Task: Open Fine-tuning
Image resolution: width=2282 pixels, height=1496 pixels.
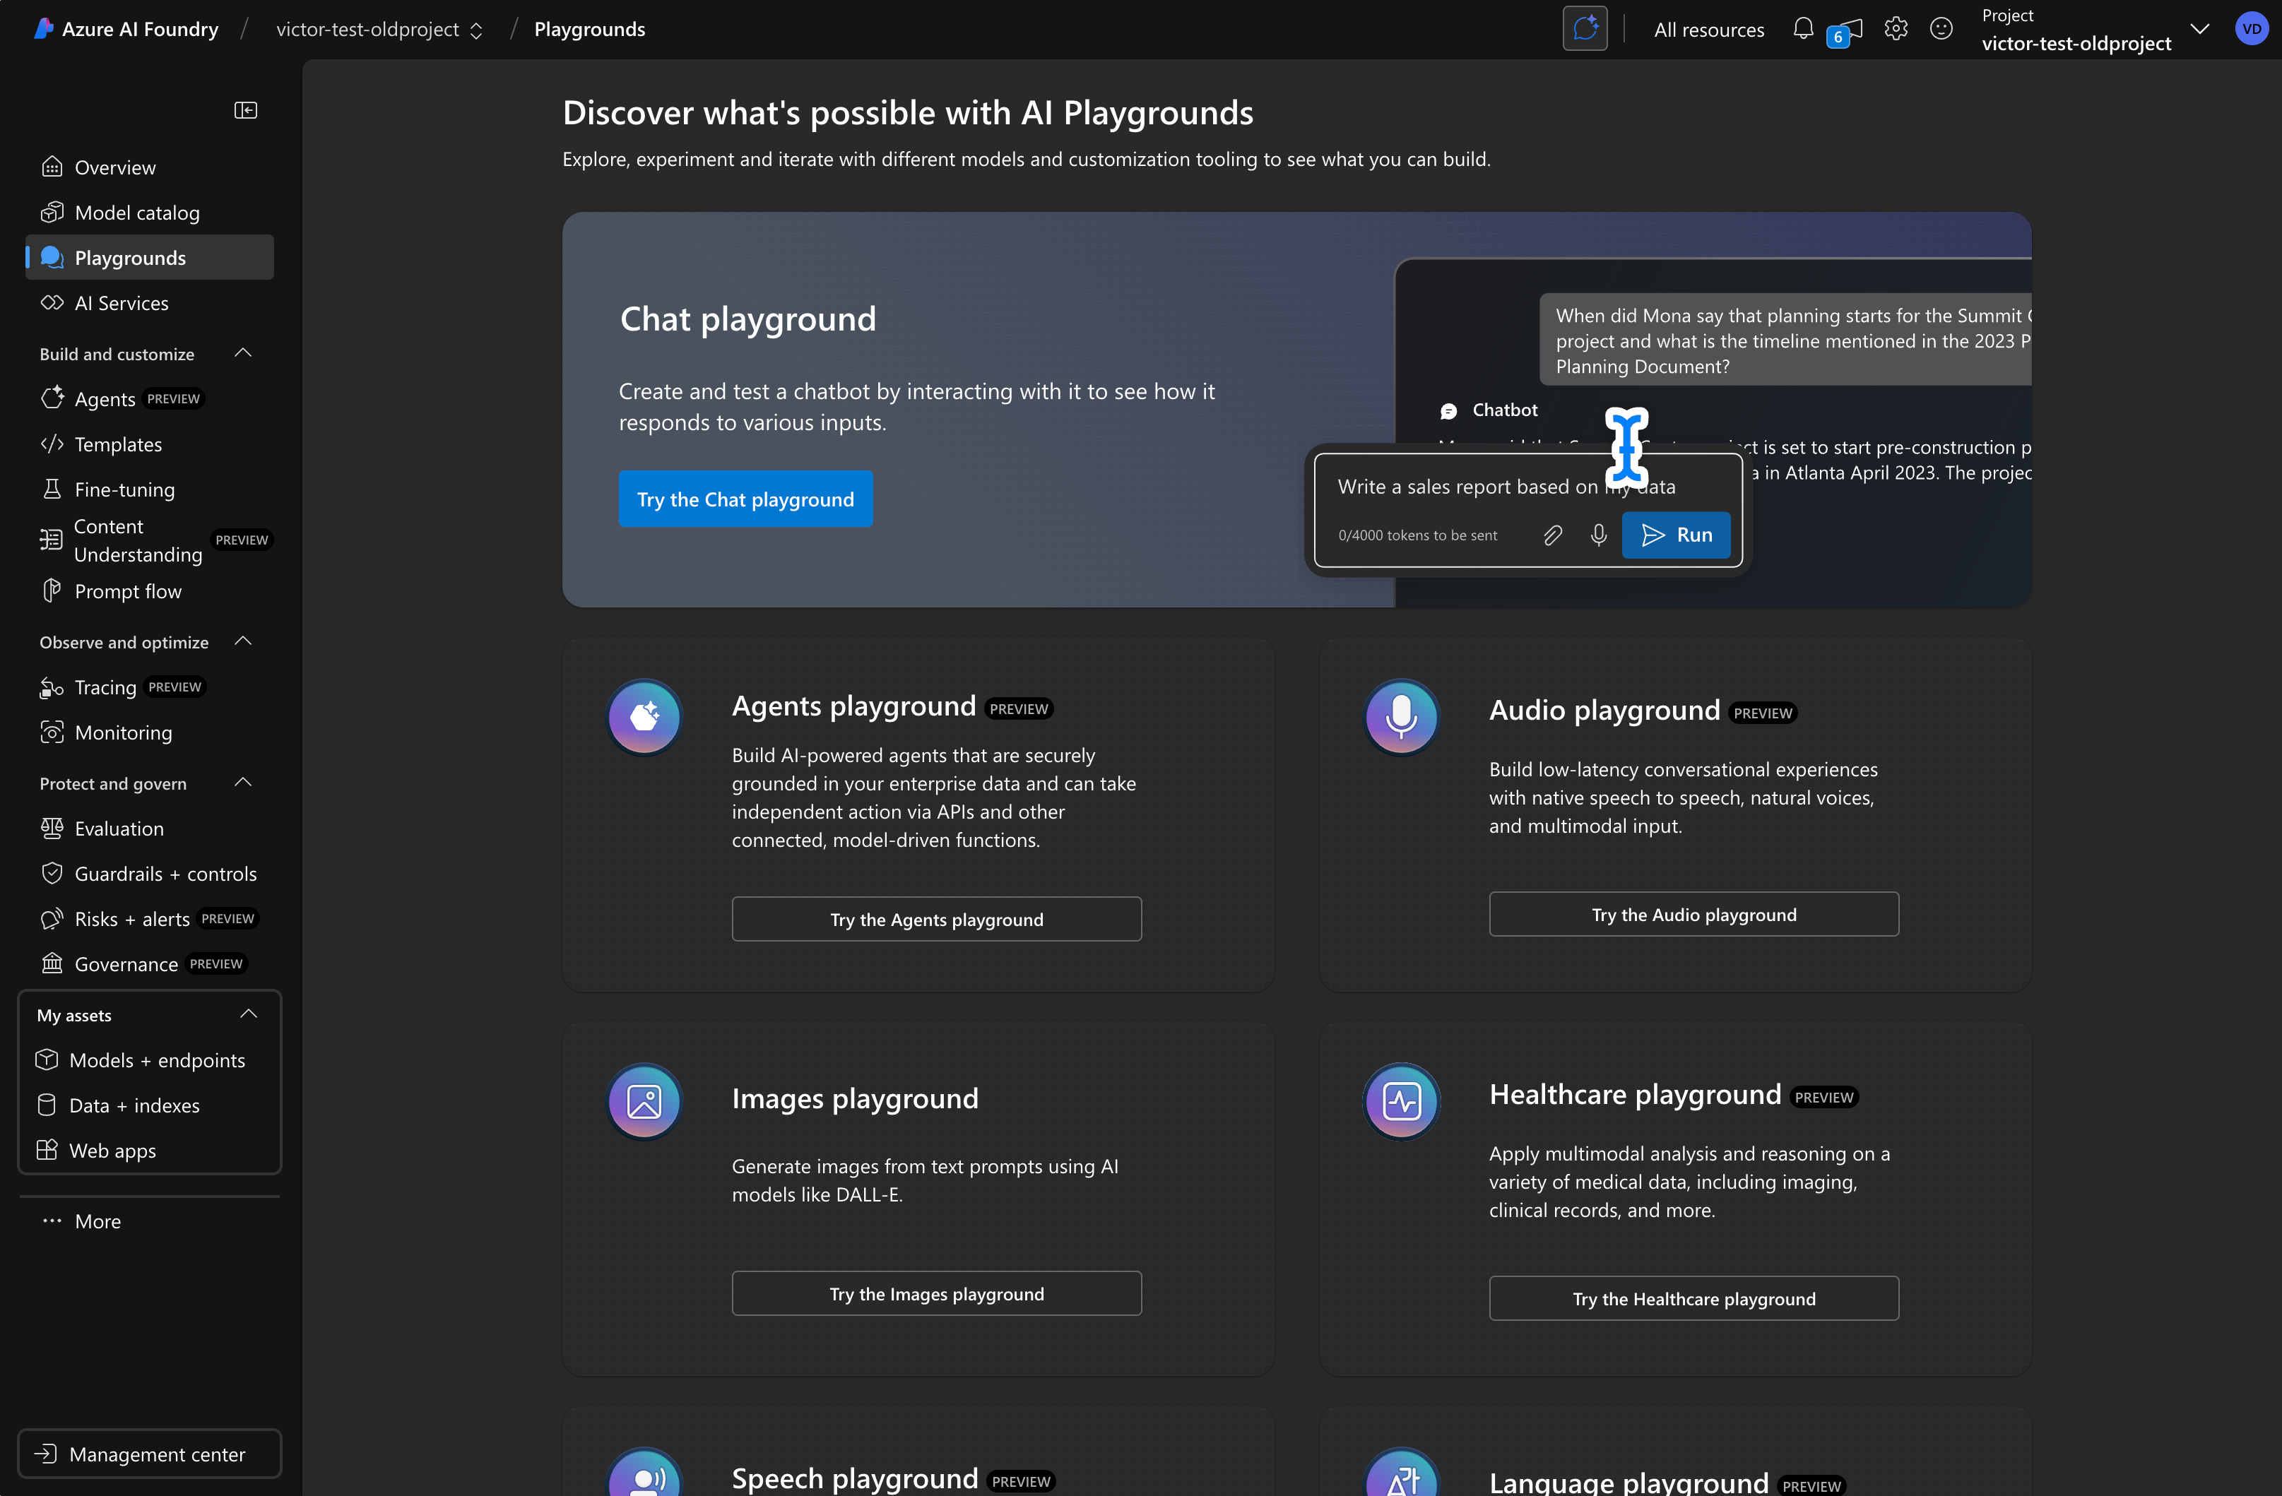Action: point(150,489)
